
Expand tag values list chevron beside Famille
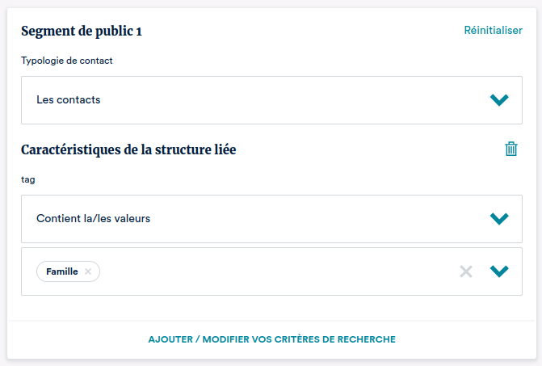pyautogui.click(x=499, y=271)
